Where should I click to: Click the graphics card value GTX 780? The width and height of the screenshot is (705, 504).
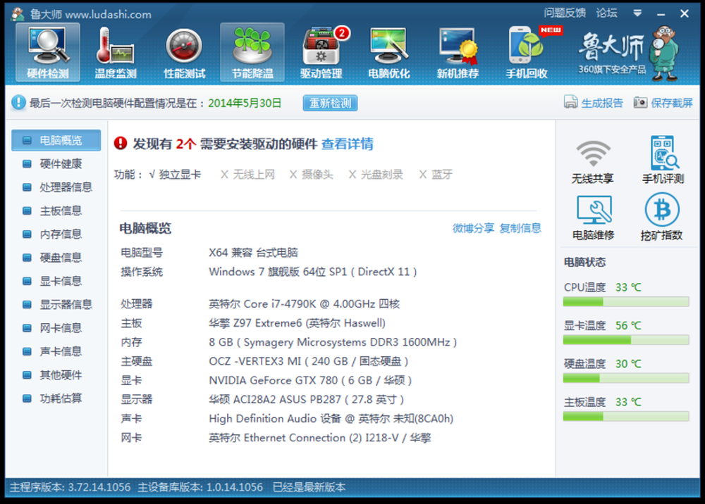310,380
